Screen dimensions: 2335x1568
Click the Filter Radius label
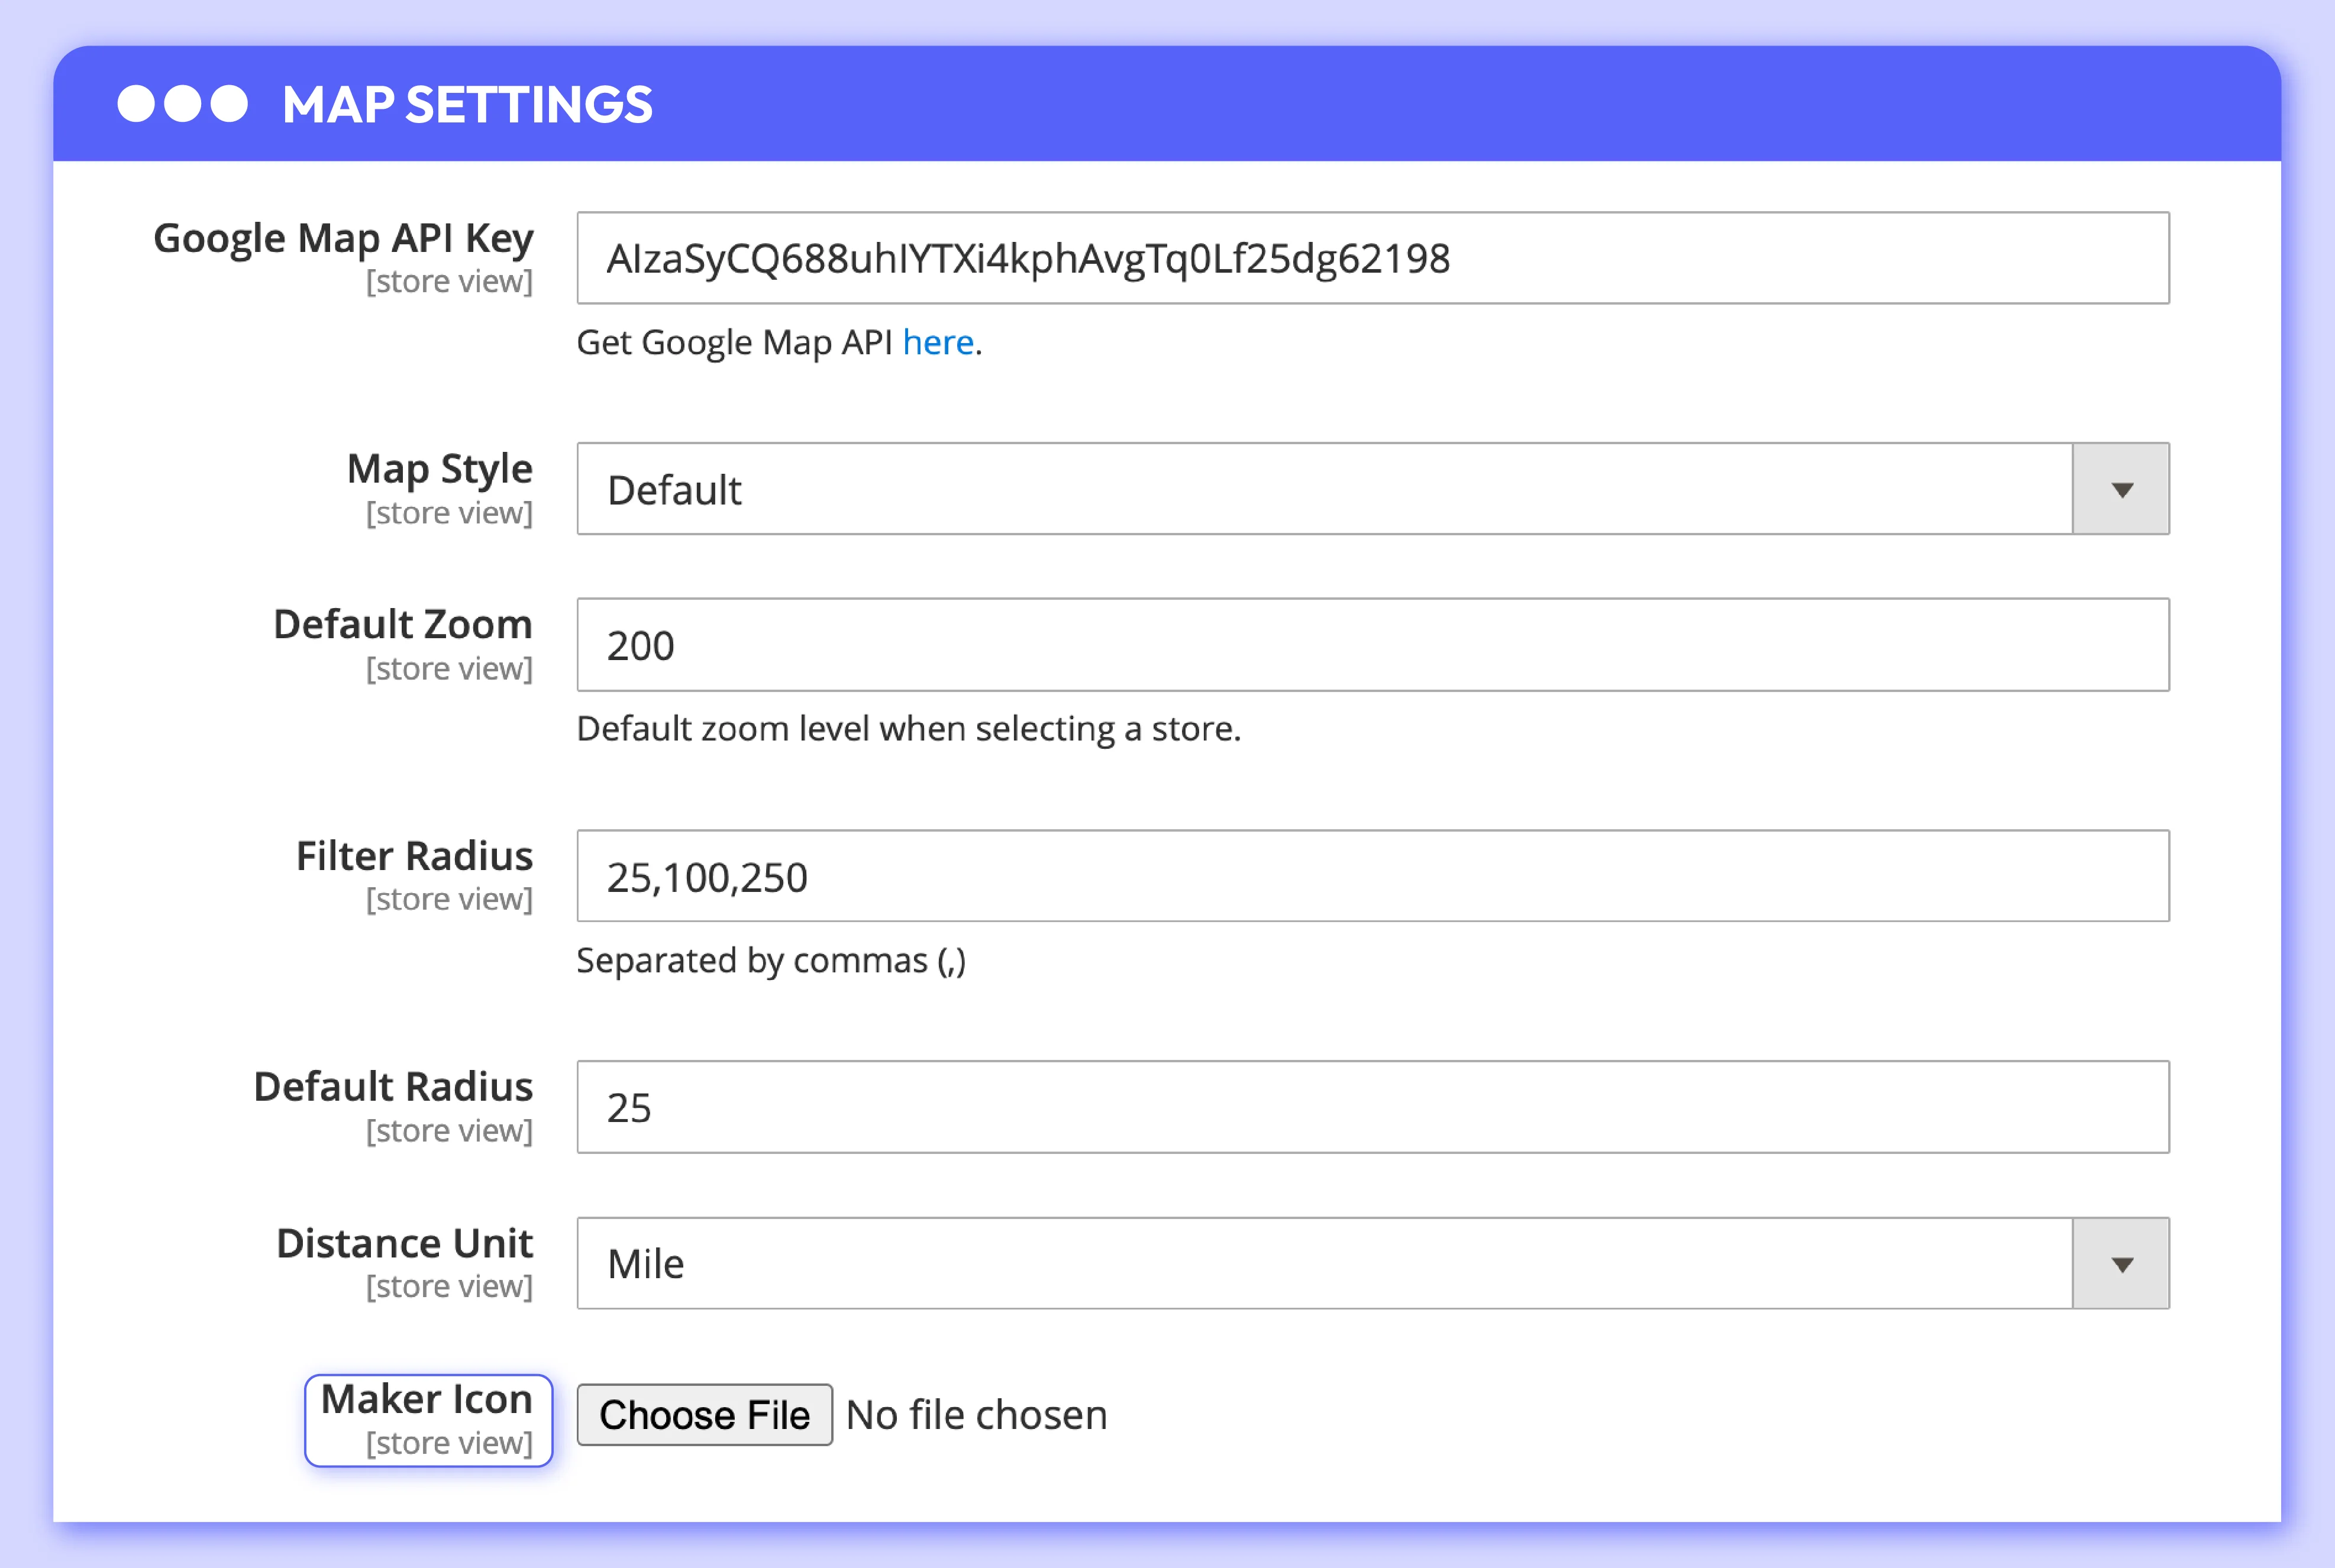tap(414, 856)
